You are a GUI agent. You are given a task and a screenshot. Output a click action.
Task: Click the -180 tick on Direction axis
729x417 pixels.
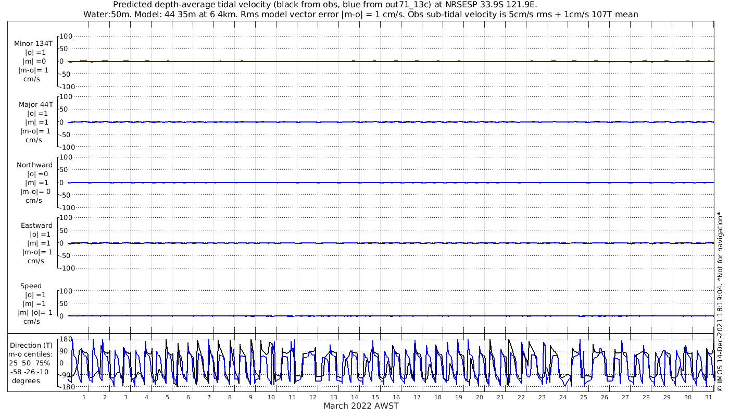coord(65,387)
